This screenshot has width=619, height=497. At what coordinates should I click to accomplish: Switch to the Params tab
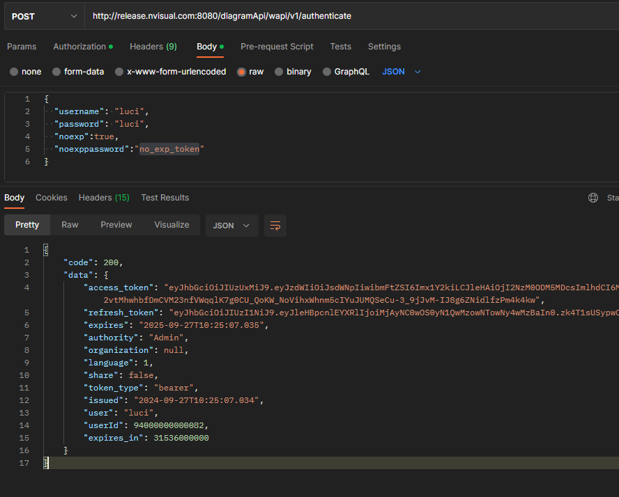pos(22,47)
